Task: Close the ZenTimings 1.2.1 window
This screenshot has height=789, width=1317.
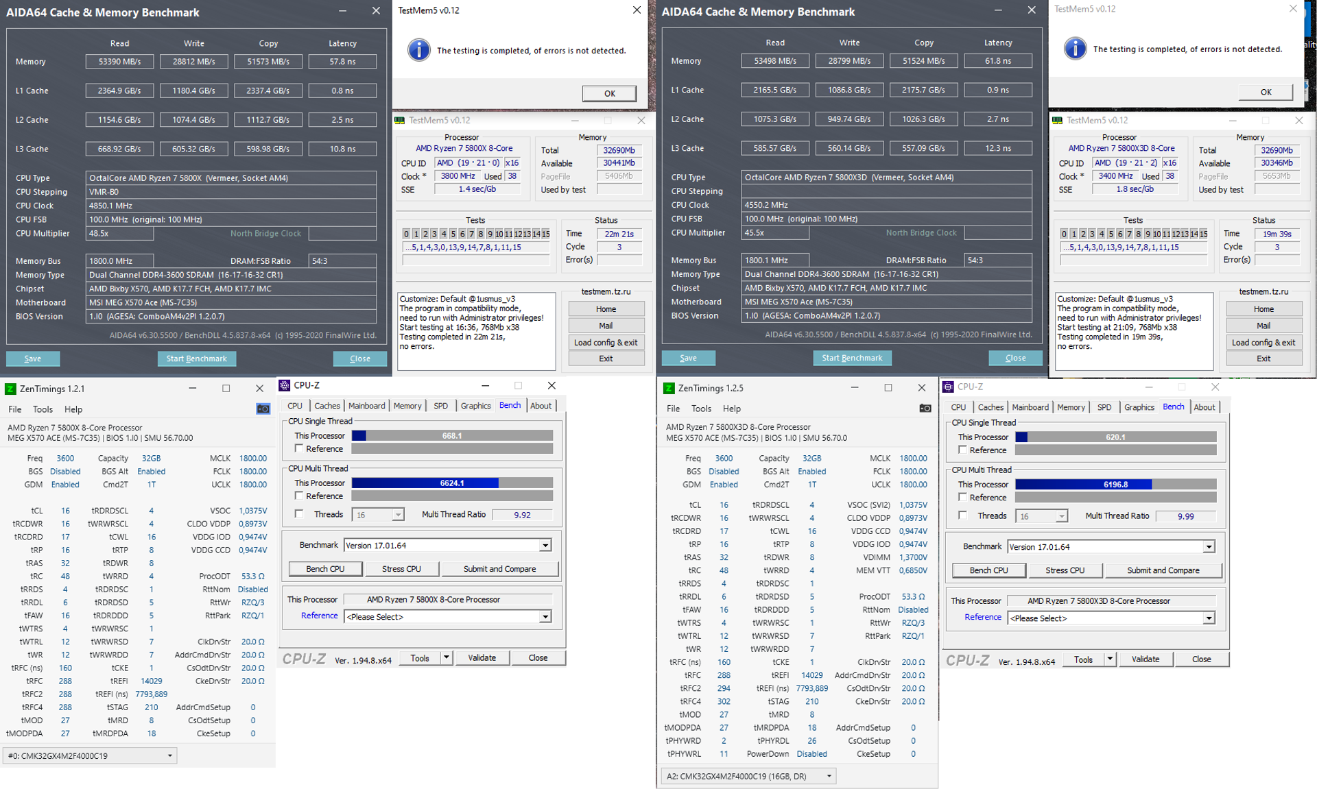Action: [x=259, y=388]
